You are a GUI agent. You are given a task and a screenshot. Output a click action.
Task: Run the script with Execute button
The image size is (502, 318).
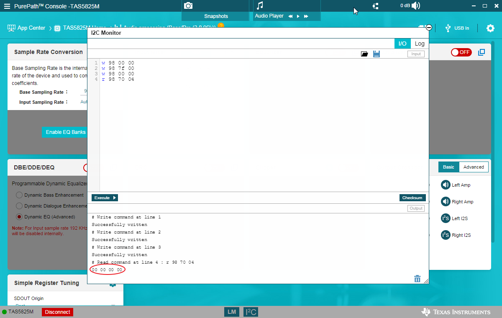tap(105, 197)
